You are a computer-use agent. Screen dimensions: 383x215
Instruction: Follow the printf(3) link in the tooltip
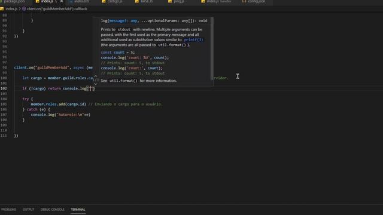[193, 40]
